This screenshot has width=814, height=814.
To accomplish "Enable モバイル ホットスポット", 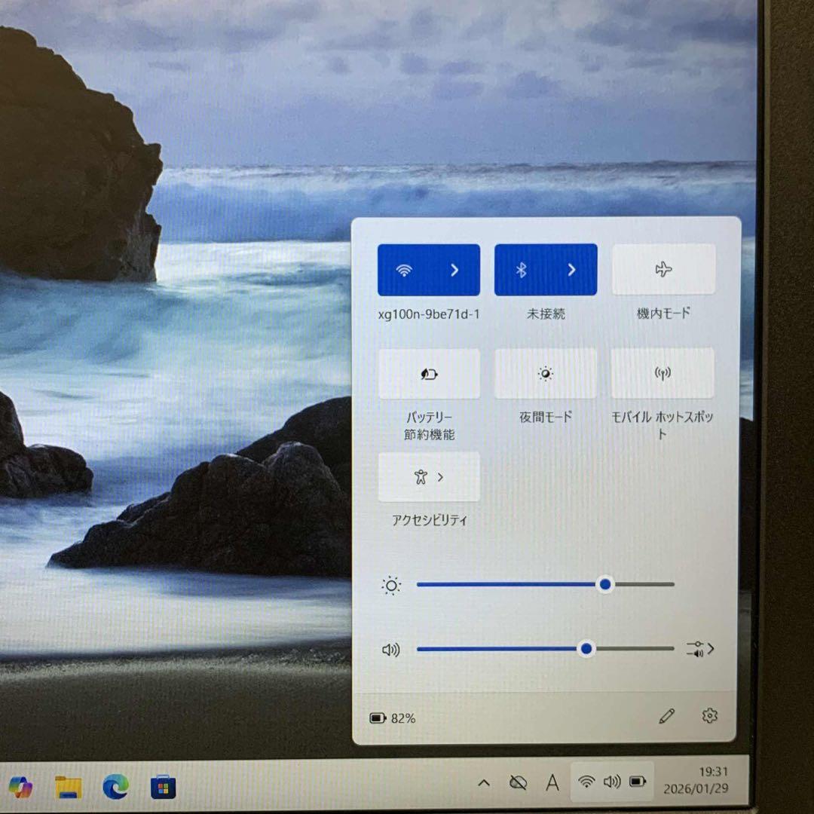I will 663,373.
